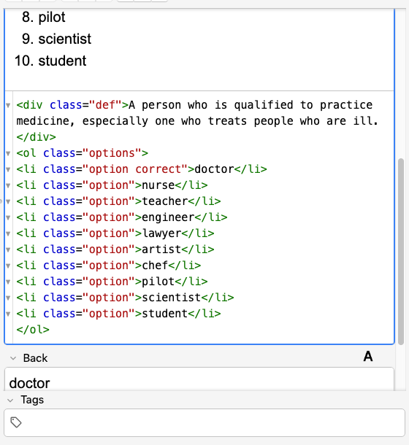
Task: Fold the 'scientist' li code line
Action: [8, 298]
